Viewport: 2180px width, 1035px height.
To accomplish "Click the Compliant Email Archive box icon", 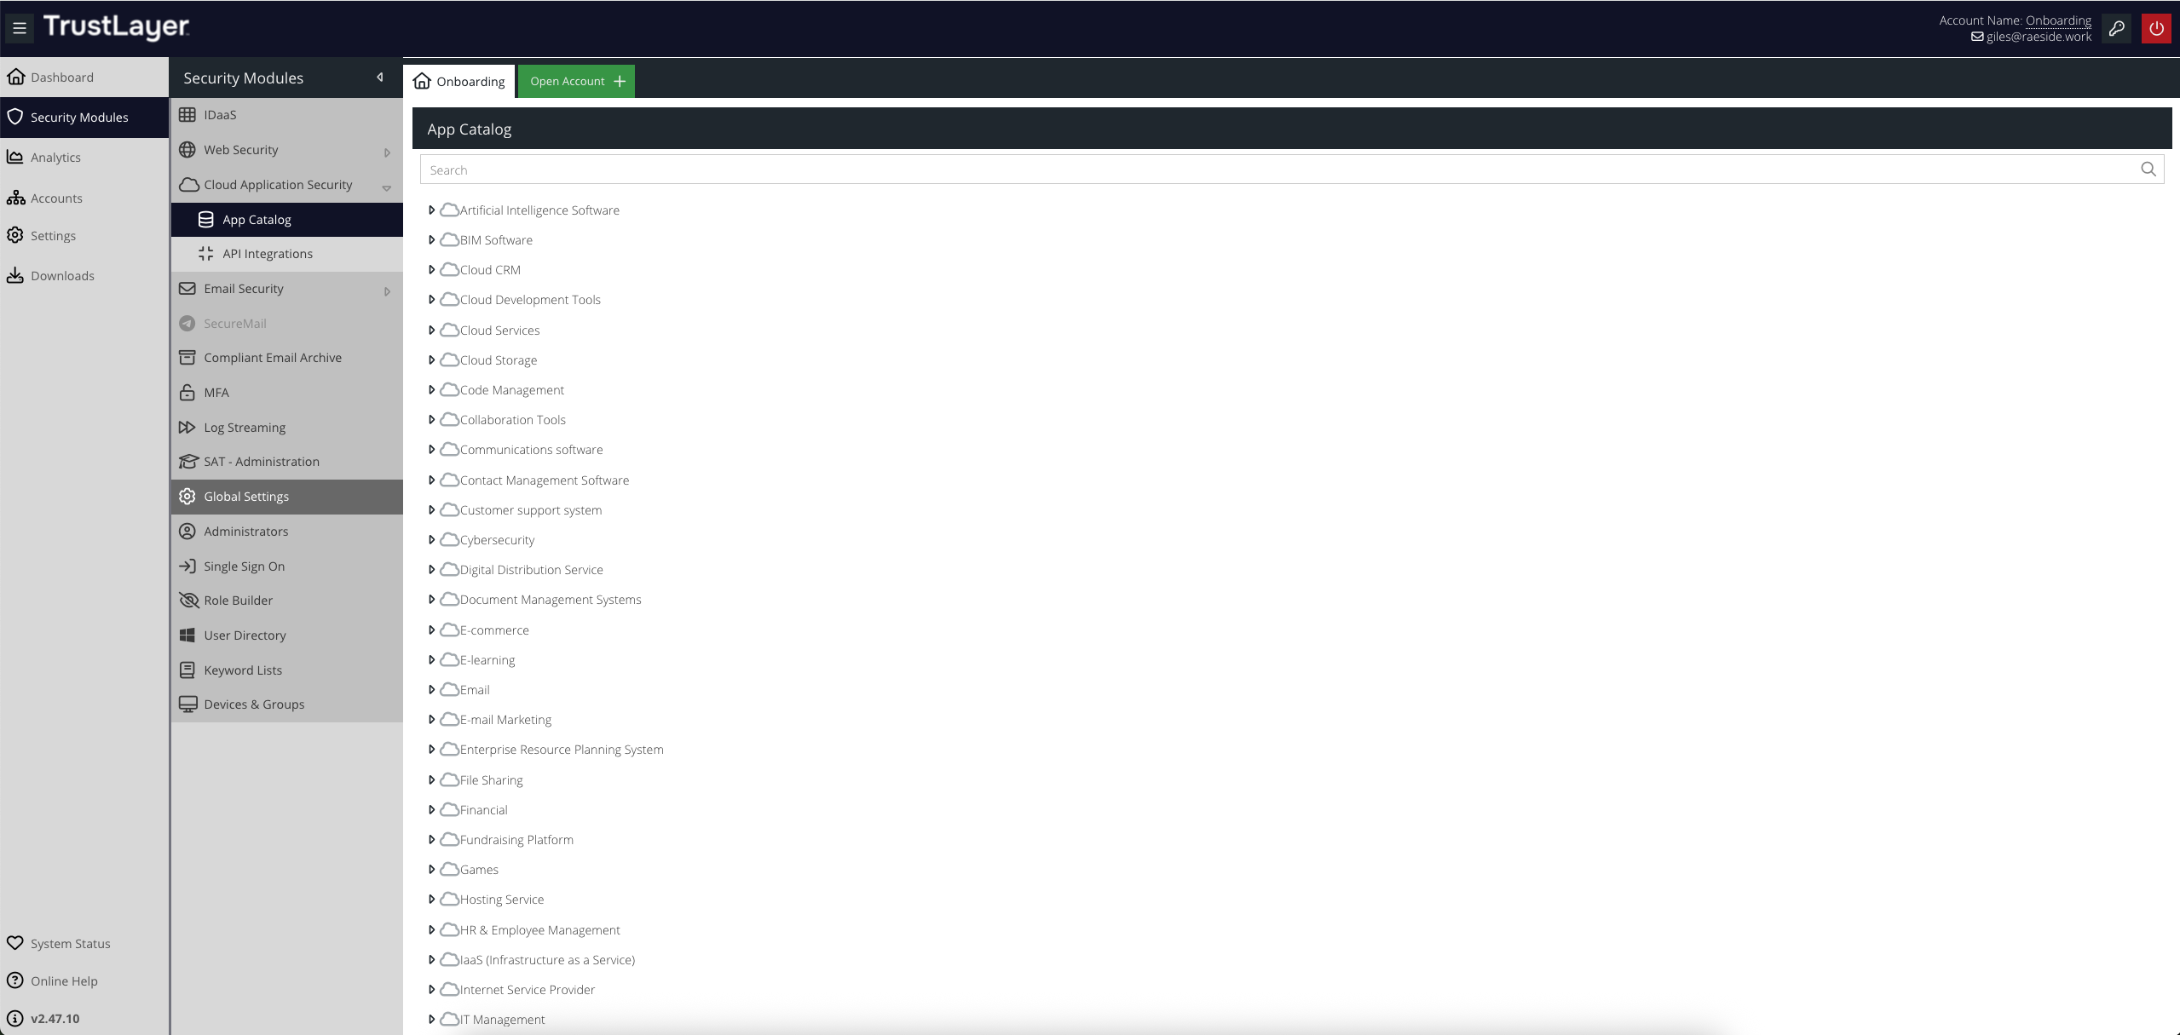I will click(187, 358).
